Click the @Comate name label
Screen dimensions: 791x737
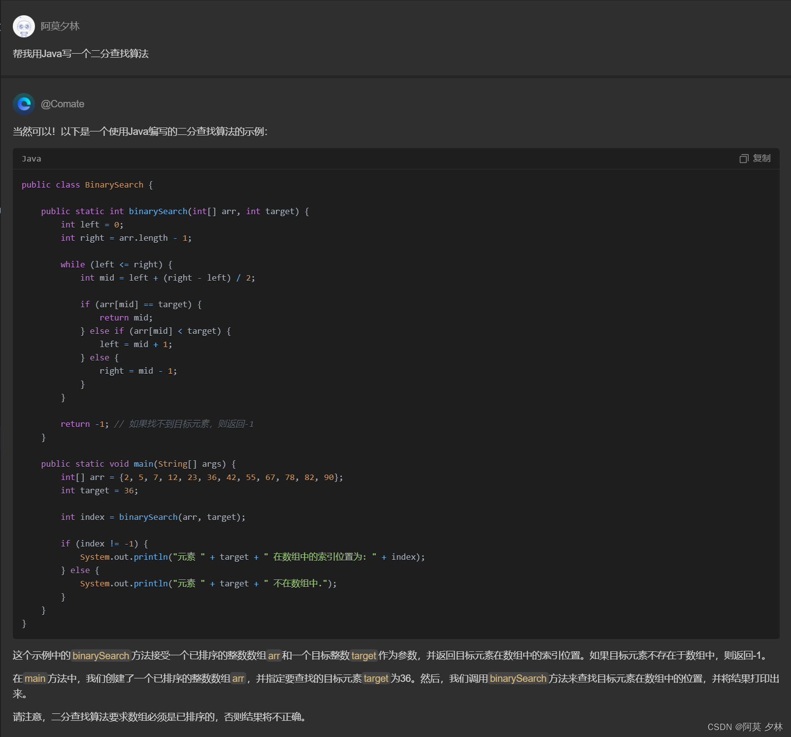pyautogui.click(x=63, y=104)
